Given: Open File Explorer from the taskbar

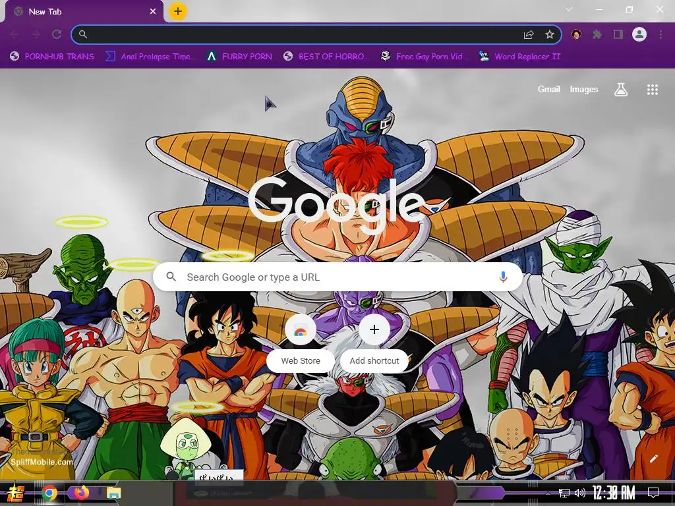Looking at the screenshot, I should [114, 493].
